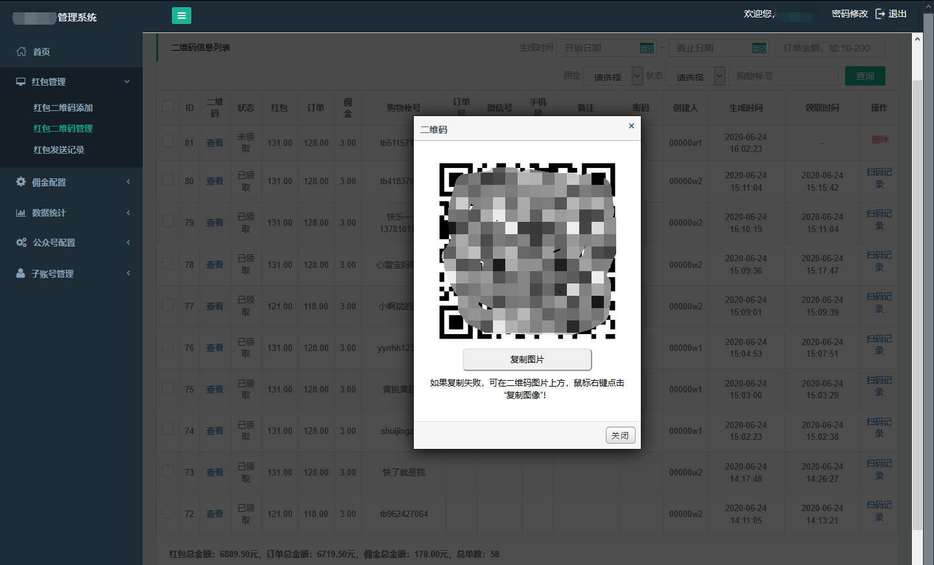The height and width of the screenshot is (565, 934).
Task: Toggle the green hamburger menu button
Action: pyautogui.click(x=182, y=16)
